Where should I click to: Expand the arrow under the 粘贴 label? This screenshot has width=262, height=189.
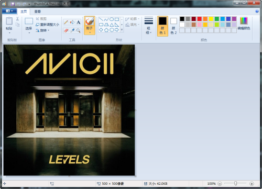click(x=9, y=32)
